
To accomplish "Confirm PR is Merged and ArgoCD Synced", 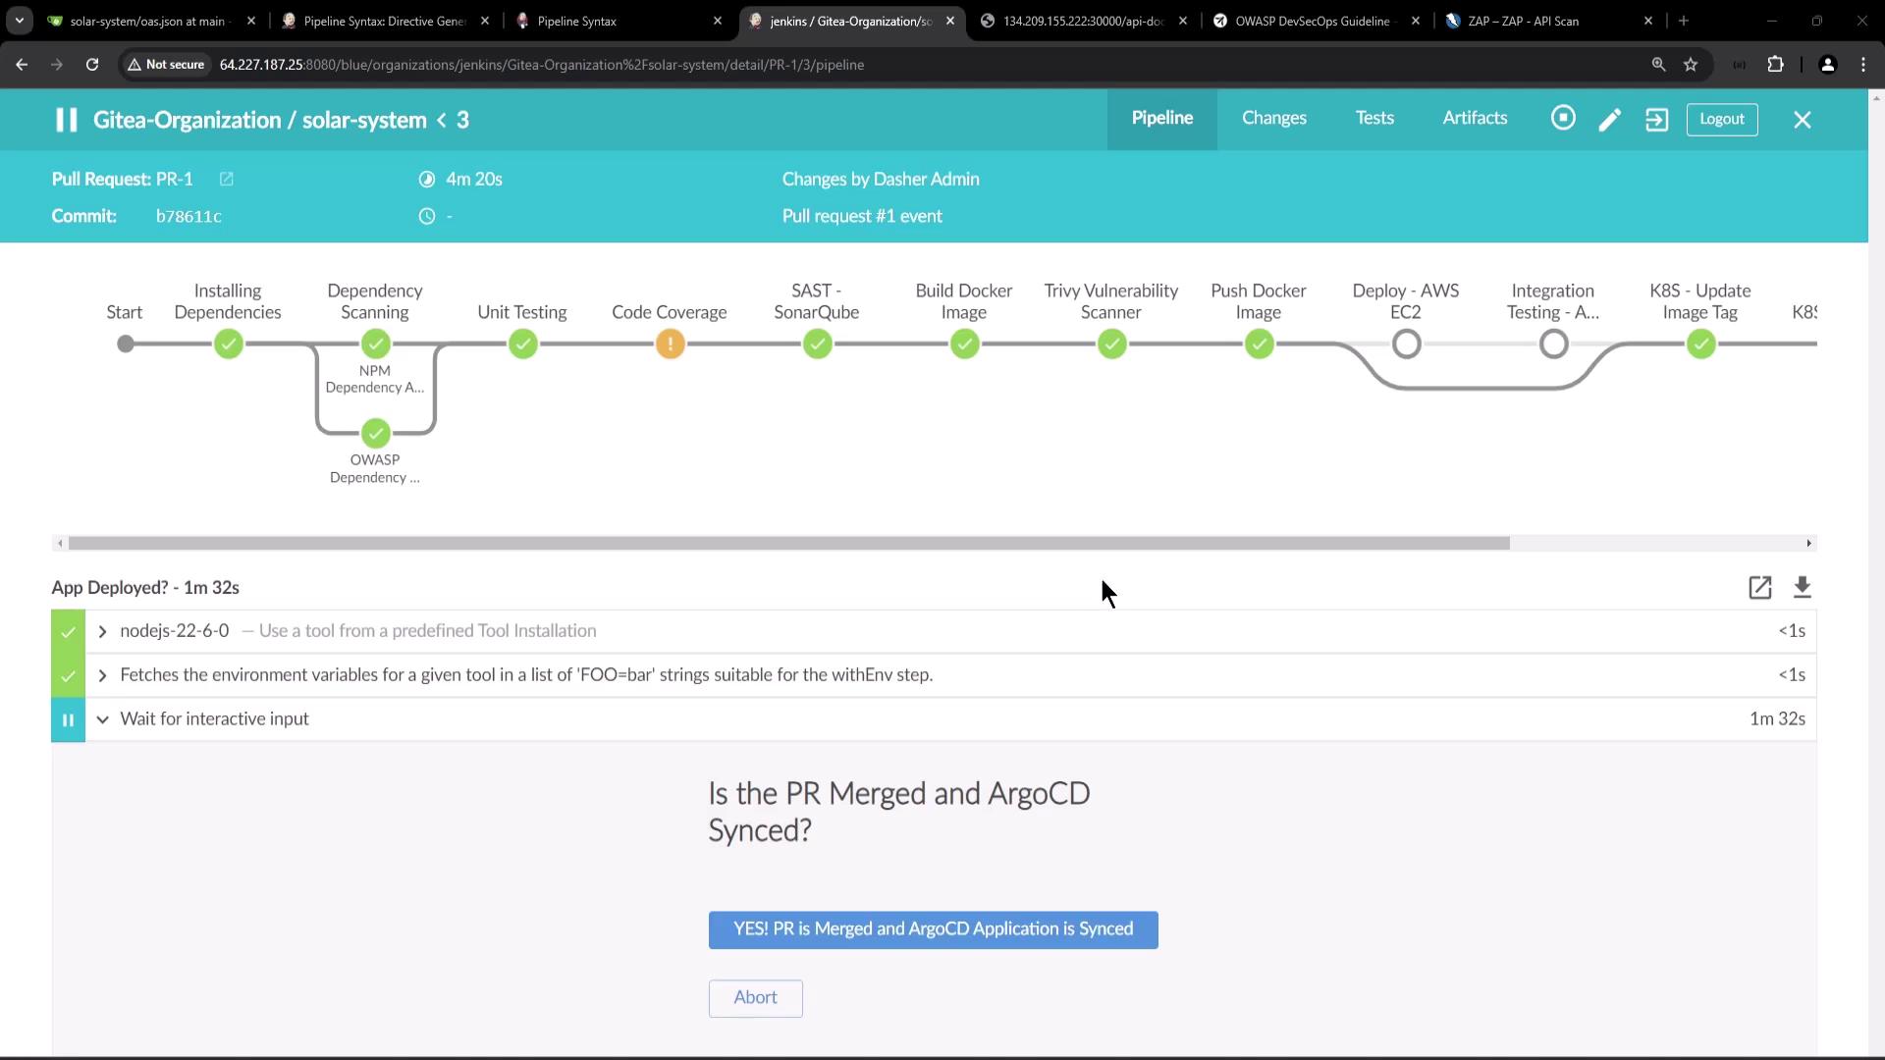I will pyautogui.click(x=933, y=929).
